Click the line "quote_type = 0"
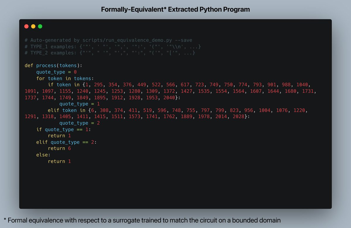This screenshot has height=228, width=351. pyautogui.click(x=56, y=72)
